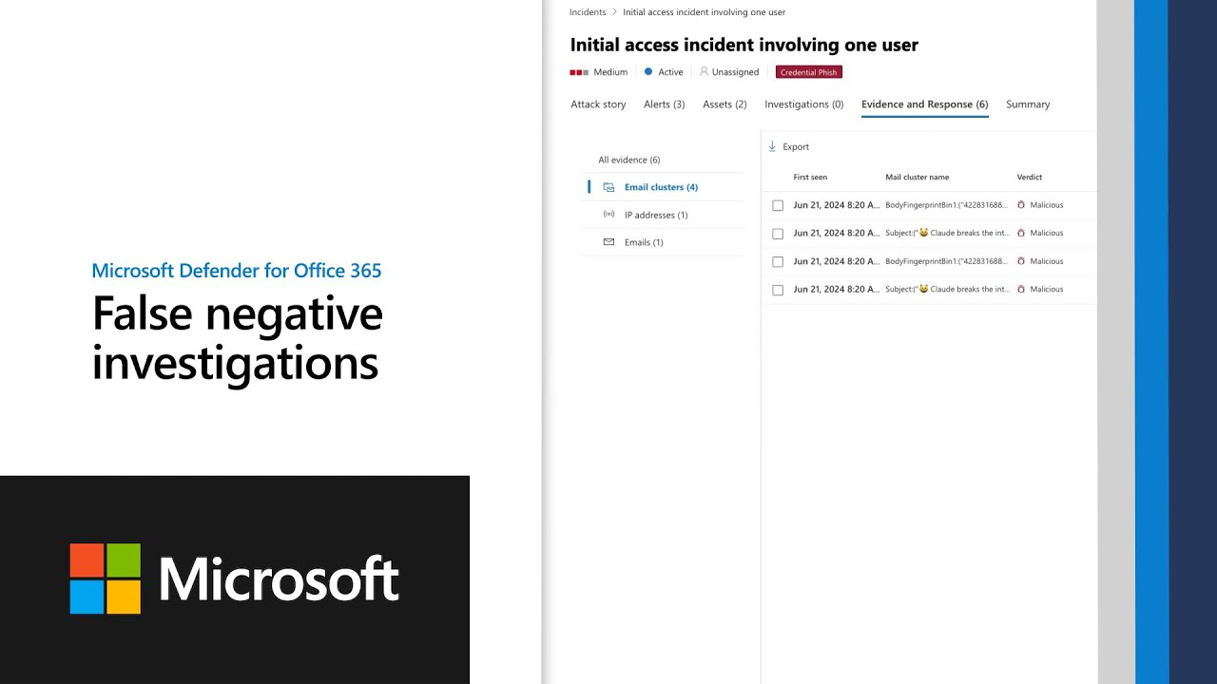Tick the checkbox of the last Subject cluster row
Screen dimensions: 1217x684
[x=778, y=290]
